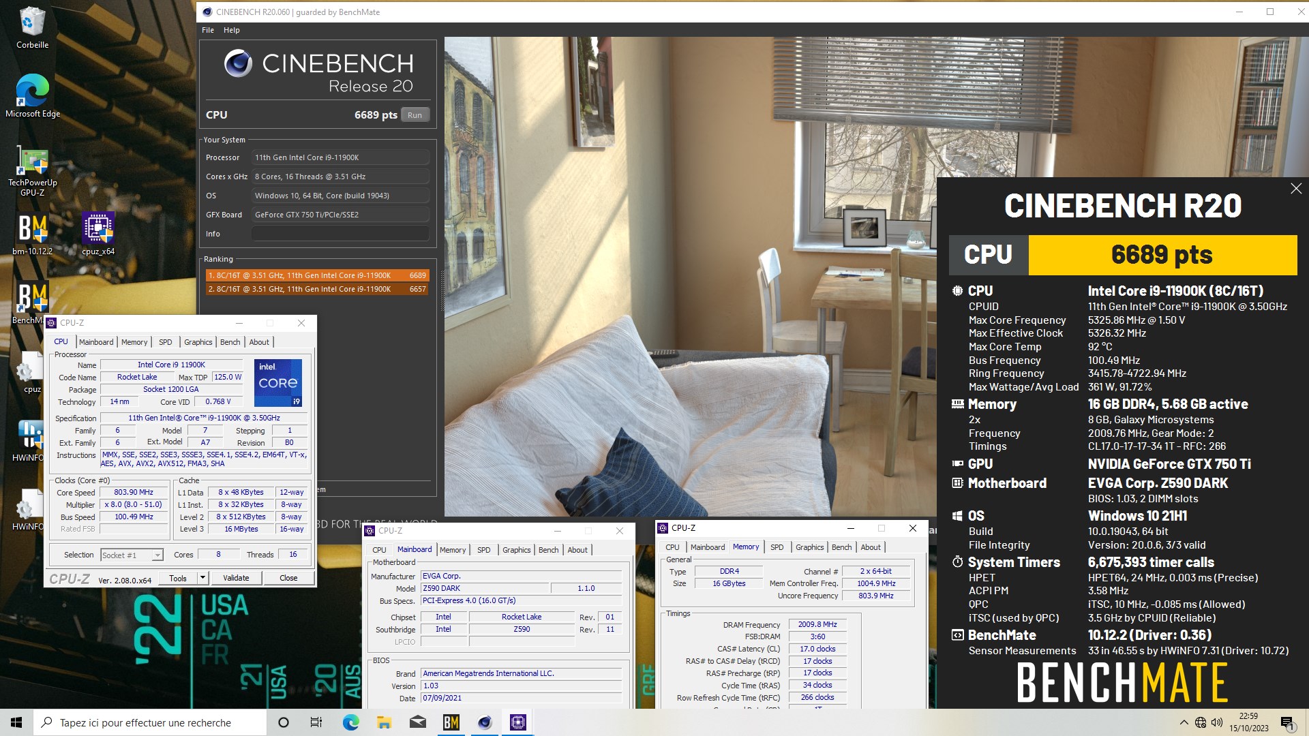
Task: Open Graphics tab in middle CPU-Z window
Action: pos(517,550)
